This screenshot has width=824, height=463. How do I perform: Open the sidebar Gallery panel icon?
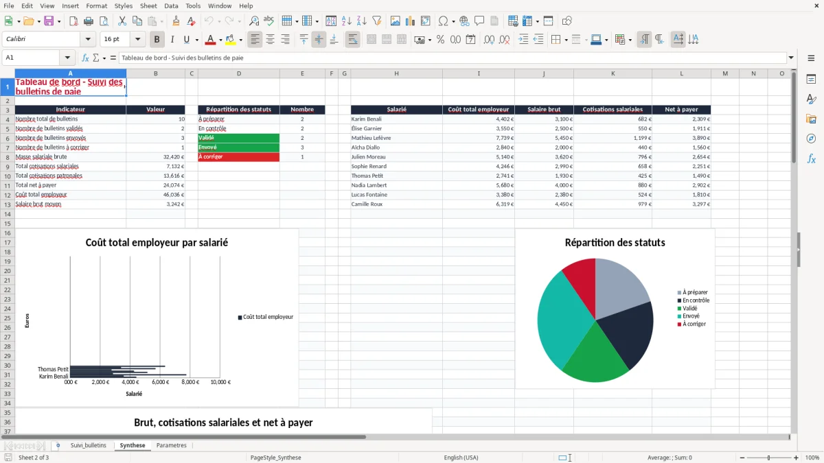[x=811, y=119]
